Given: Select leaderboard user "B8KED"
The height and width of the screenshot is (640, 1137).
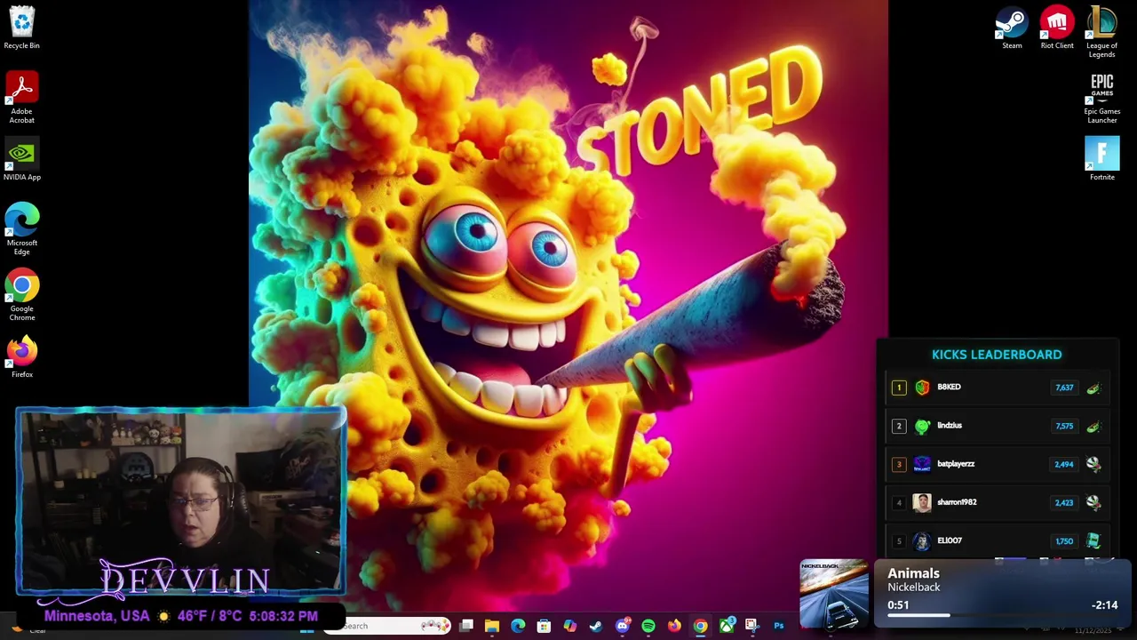Looking at the screenshot, I should [x=949, y=387].
